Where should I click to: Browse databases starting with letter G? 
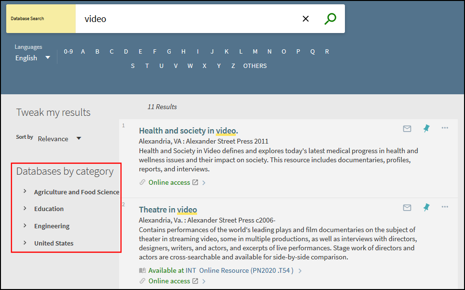[169, 52]
